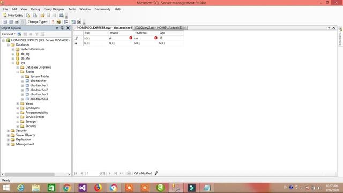Expand the db_kfu database node

[x=13, y=58]
